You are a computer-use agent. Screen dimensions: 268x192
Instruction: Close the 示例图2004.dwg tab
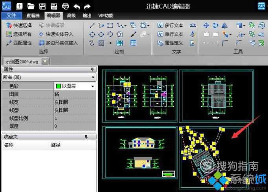point(45,61)
